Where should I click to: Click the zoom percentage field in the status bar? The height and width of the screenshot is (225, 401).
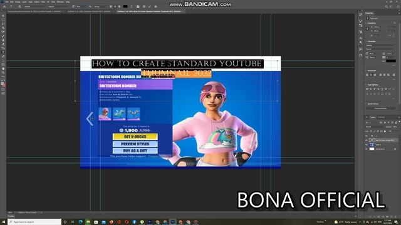click(x=10, y=212)
